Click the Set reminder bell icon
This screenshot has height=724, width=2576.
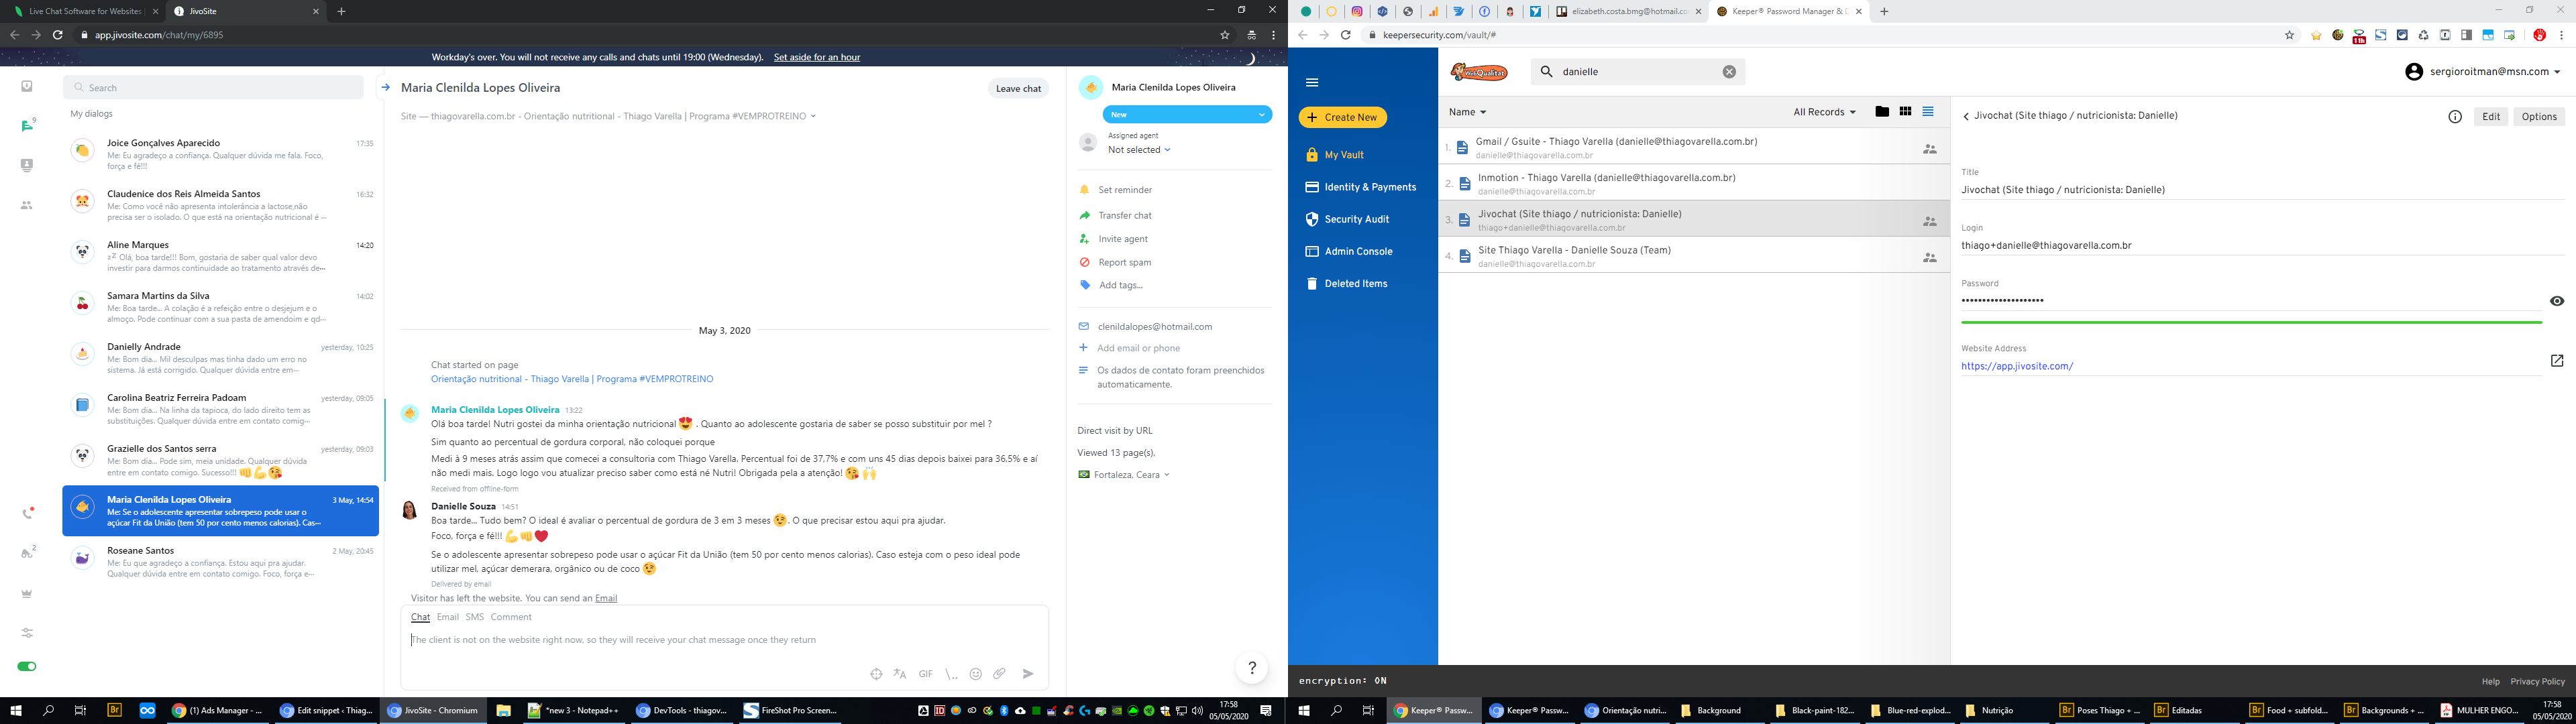pos(1084,190)
